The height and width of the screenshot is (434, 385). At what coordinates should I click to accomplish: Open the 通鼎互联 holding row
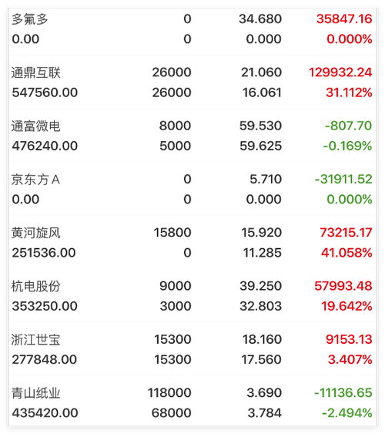click(192, 82)
